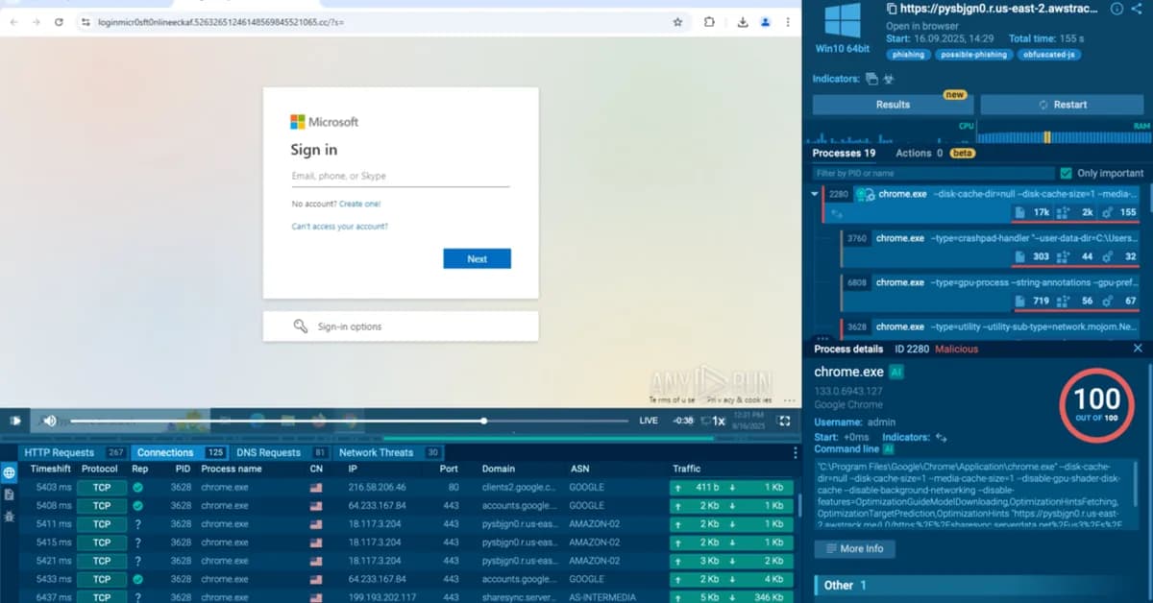Image resolution: width=1153 pixels, height=603 pixels.
Task: Click the browser forward arrow
Action: pos(37,22)
